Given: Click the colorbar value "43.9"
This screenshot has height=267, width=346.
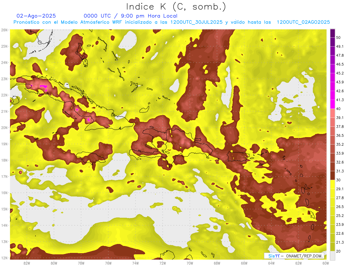Looking at the screenshot, I should [x=340, y=82].
